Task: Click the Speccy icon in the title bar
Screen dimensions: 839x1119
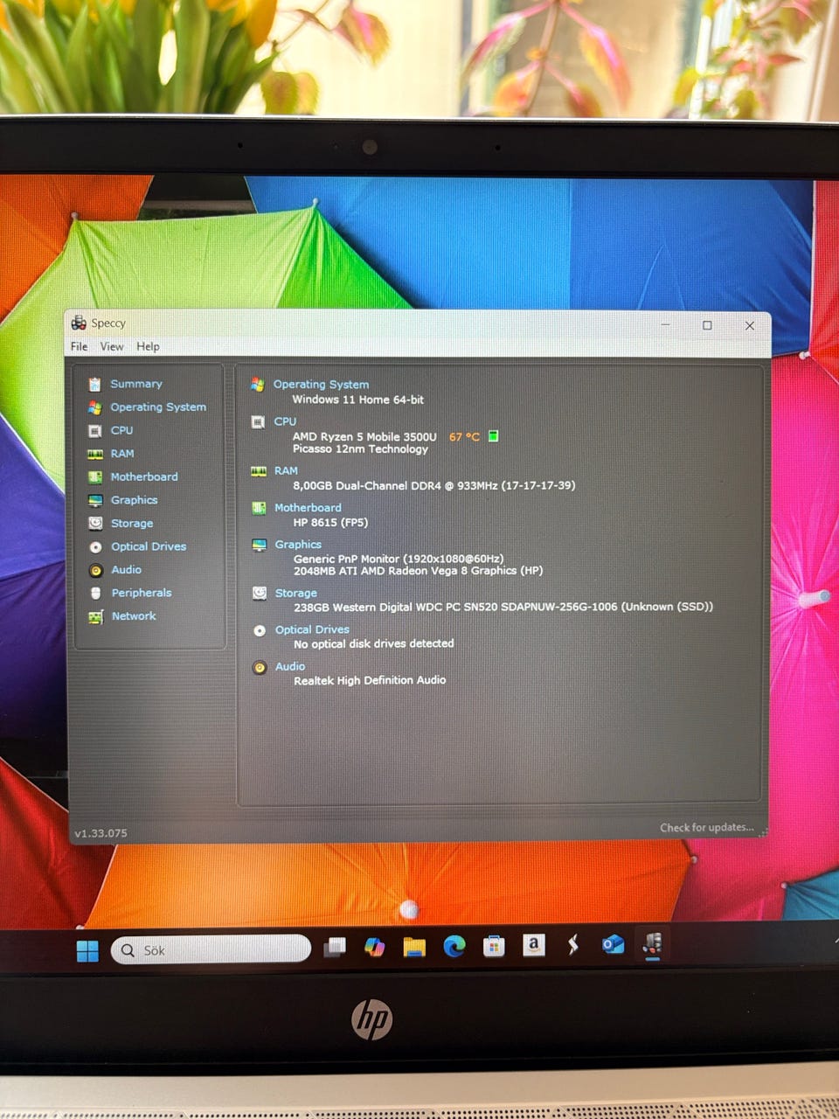Action: [79, 323]
